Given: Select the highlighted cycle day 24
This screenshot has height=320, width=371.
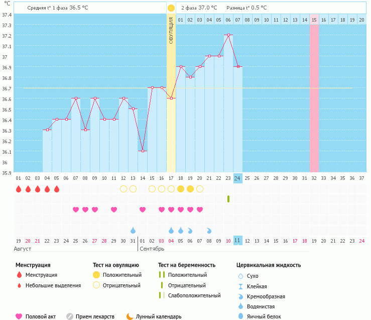Looking at the screenshot, I should click(238, 178).
